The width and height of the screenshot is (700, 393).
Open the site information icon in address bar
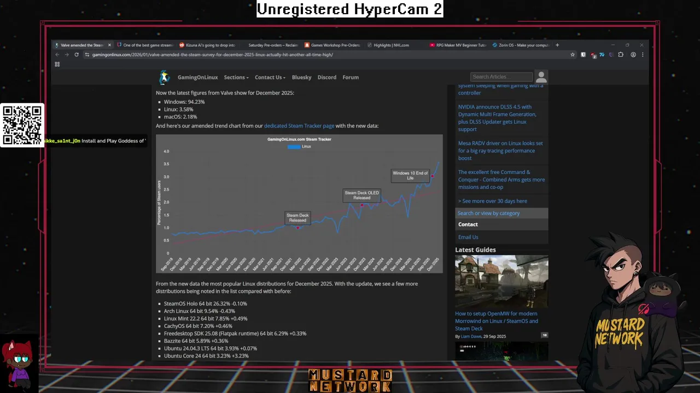click(87, 55)
